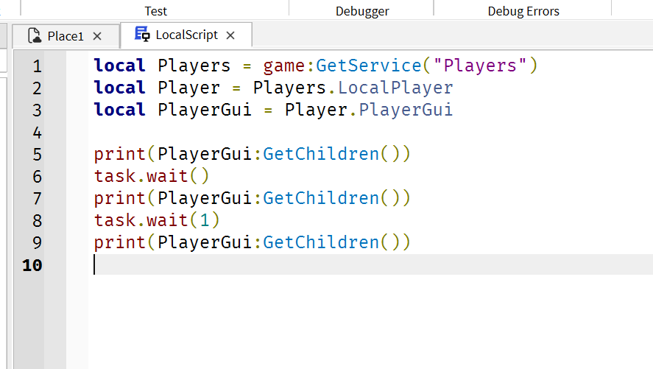Click the number 1 in task.wait(1)
653x369 pixels.
click(x=205, y=220)
